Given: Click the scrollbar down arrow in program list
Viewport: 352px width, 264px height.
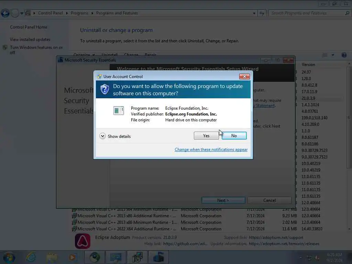Looking at the screenshot, I should pyautogui.click(x=349, y=229).
